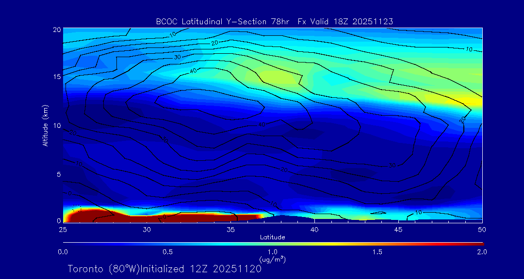Click the horizontal color scale bar

pos(273,244)
